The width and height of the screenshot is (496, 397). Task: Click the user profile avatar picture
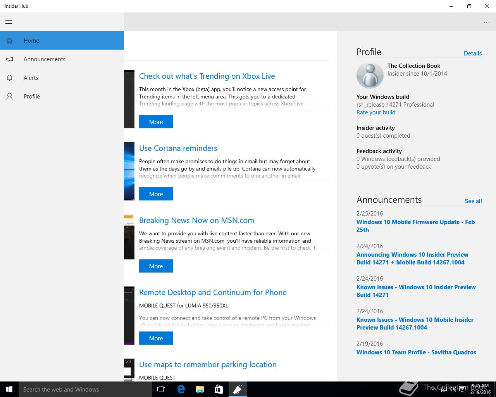(x=369, y=75)
